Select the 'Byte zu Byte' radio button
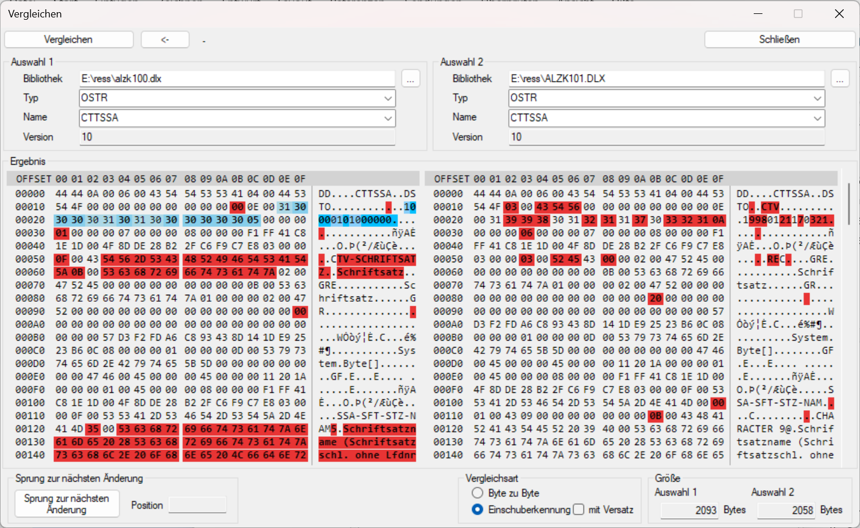This screenshot has height=528, width=860. coord(477,493)
